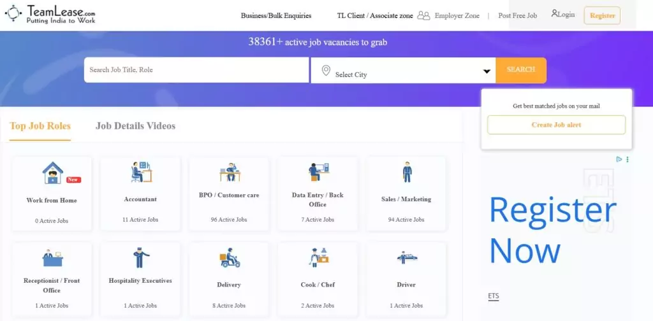Open the Register button in header

click(x=602, y=16)
